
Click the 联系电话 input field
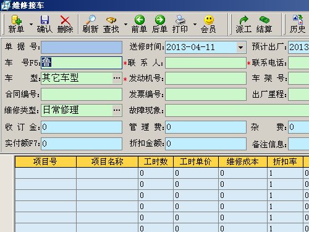pyautogui.click(x=298, y=63)
